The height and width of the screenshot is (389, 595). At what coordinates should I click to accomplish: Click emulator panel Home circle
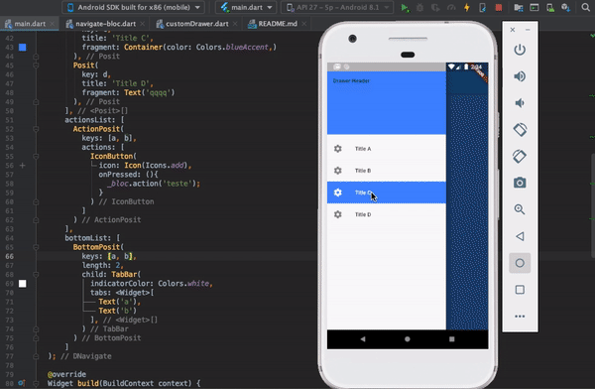[x=520, y=263]
